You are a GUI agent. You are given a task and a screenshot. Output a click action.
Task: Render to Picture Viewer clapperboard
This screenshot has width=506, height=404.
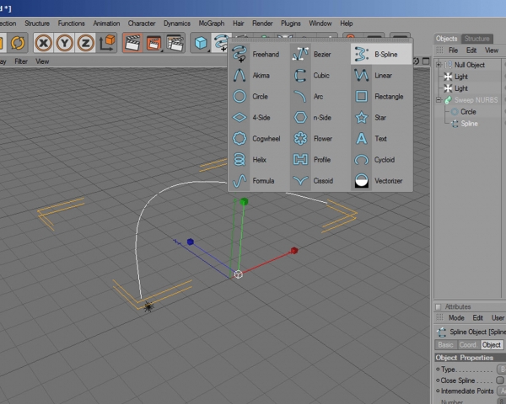[153, 43]
